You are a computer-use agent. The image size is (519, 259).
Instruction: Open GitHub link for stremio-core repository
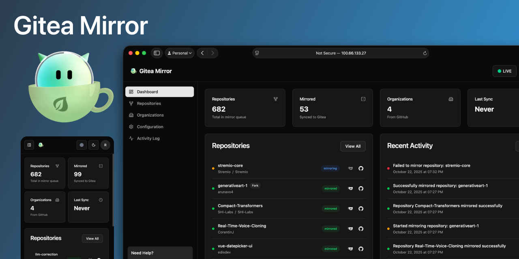point(361,168)
